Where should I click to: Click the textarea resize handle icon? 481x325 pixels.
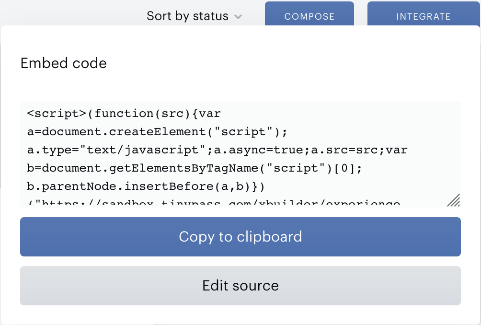[x=454, y=200]
